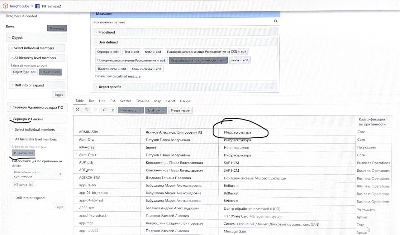Expand Select individual members under Сервера ИТ-актив
Screen dimensions: 400x235
(x=38, y=130)
